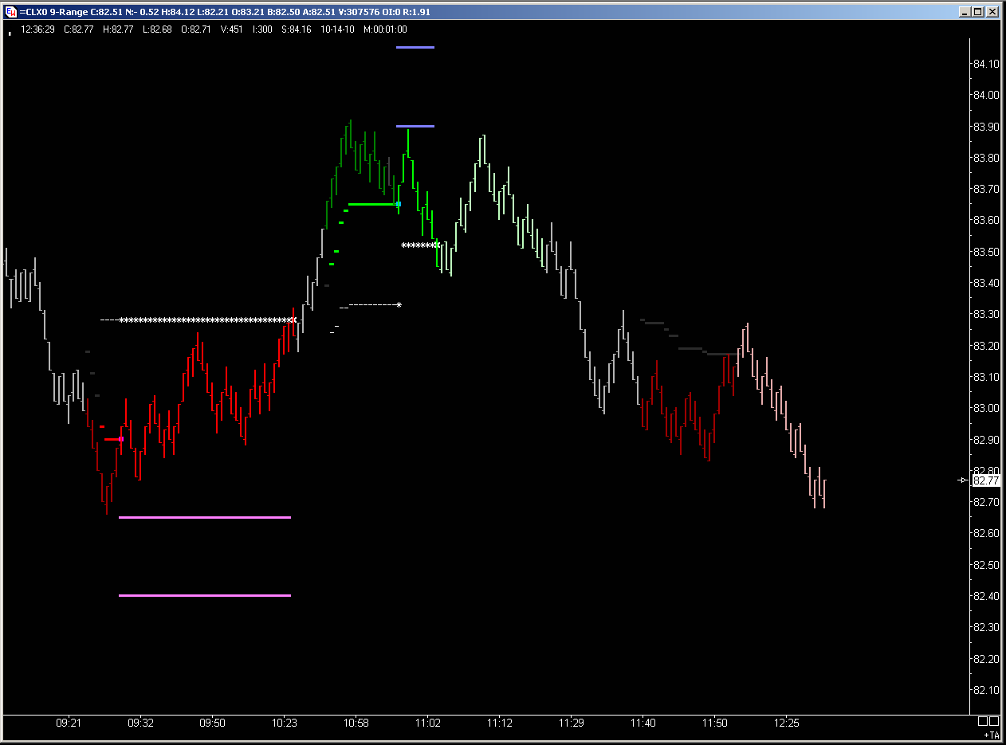Select the upper purple line near 84.15
This screenshot has width=1006, height=745.
coord(415,47)
